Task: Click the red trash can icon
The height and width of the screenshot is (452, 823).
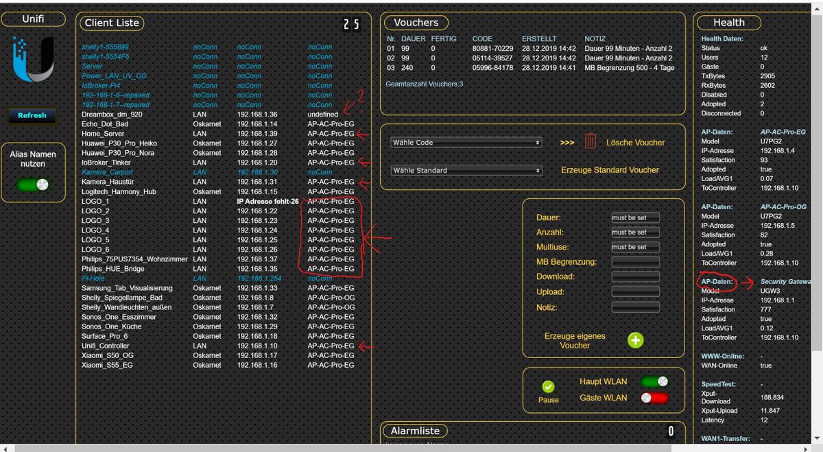Action: 591,142
